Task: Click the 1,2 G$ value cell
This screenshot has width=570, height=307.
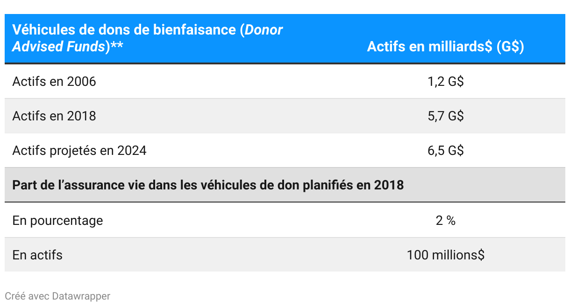Action: coord(445,82)
